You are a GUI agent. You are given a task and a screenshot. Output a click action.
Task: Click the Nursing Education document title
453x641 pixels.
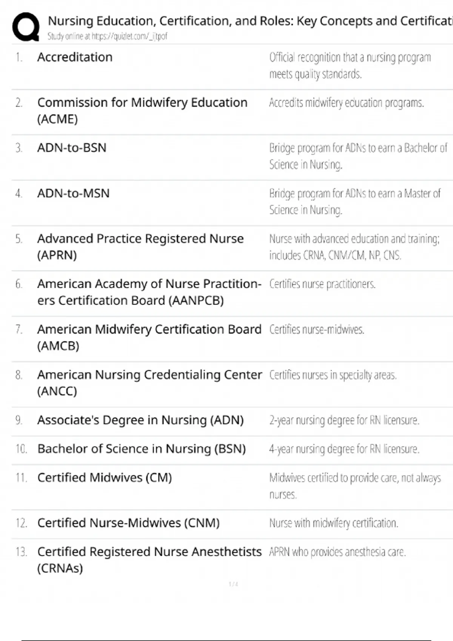[249, 21]
